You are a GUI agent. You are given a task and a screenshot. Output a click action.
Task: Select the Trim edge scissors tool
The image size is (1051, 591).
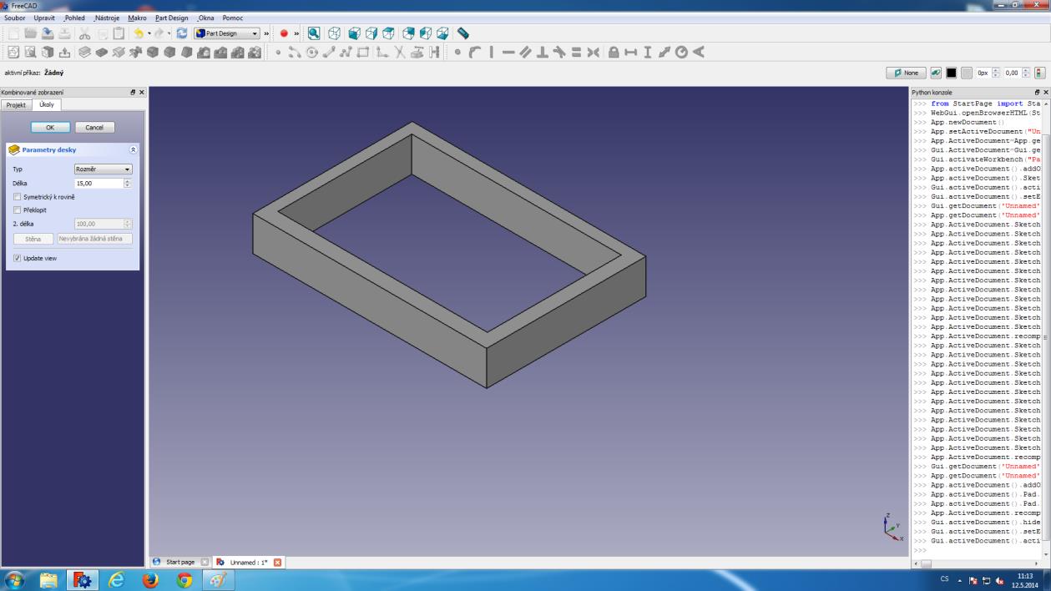point(398,52)
